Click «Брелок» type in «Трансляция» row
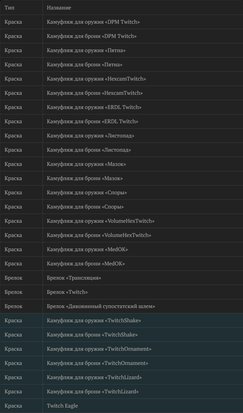The height and width of the screenshot is (413, 243). (x=14, y=278)
